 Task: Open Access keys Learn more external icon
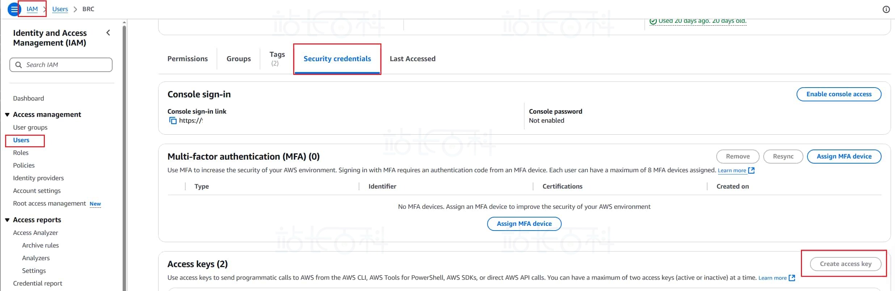792,278
